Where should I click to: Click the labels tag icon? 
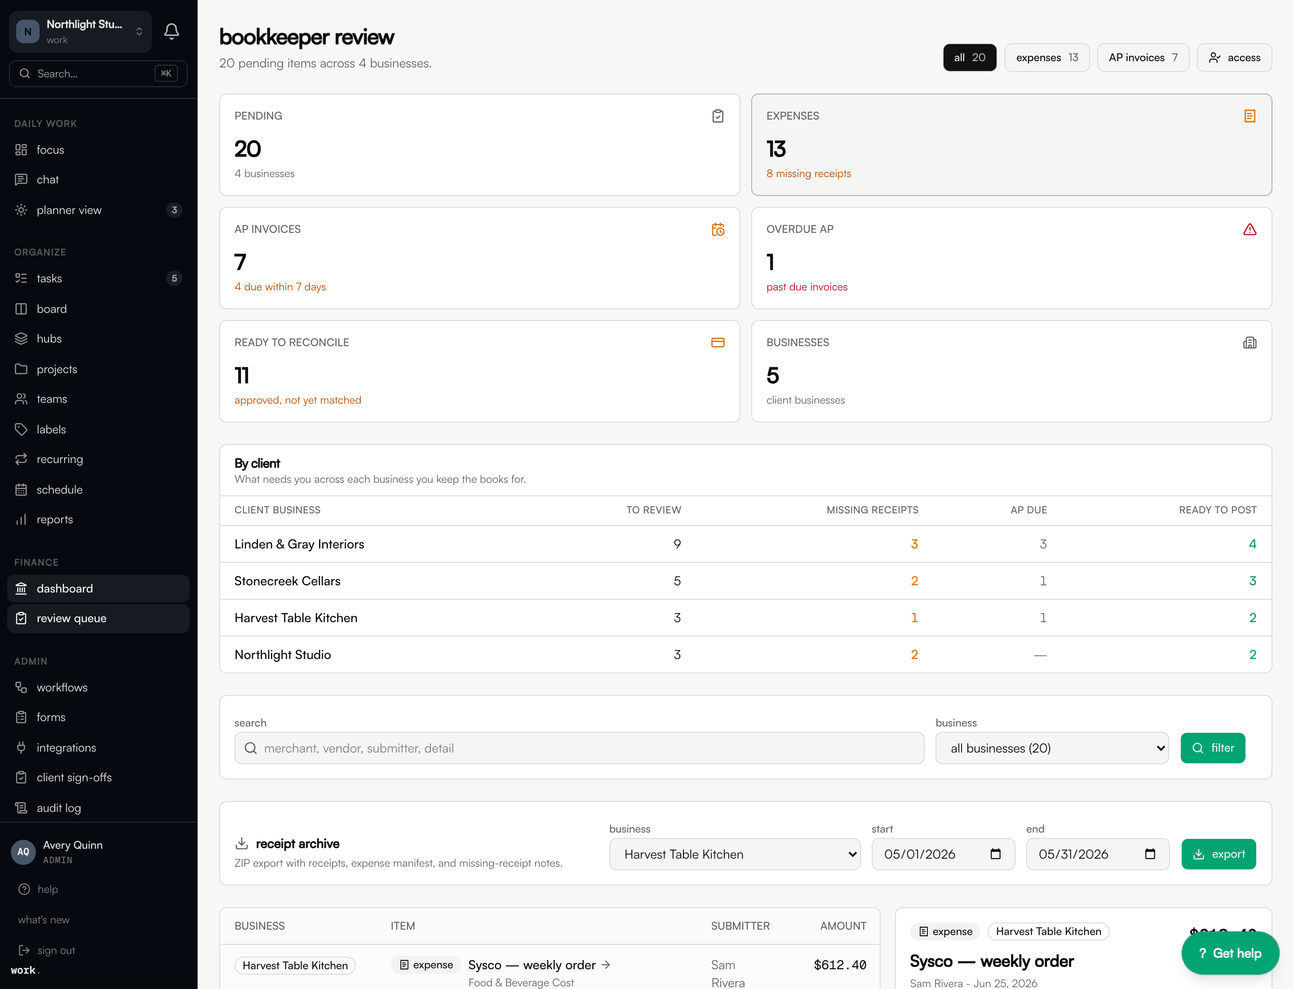pos(21,429)
